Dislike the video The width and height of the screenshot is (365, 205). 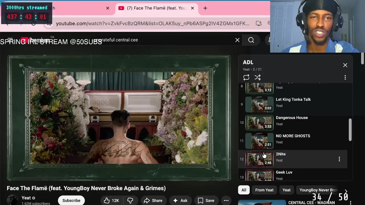pos(130,200)
